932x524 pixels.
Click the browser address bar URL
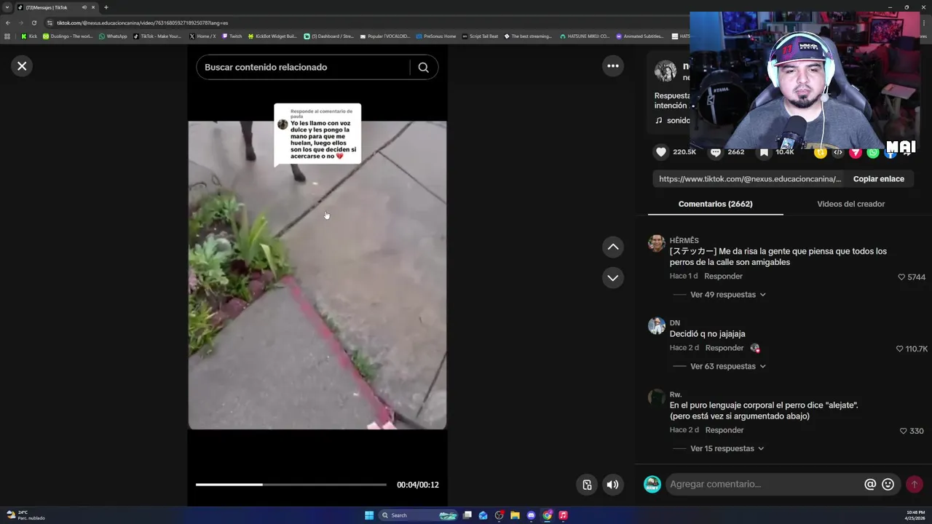click(143, 23)
